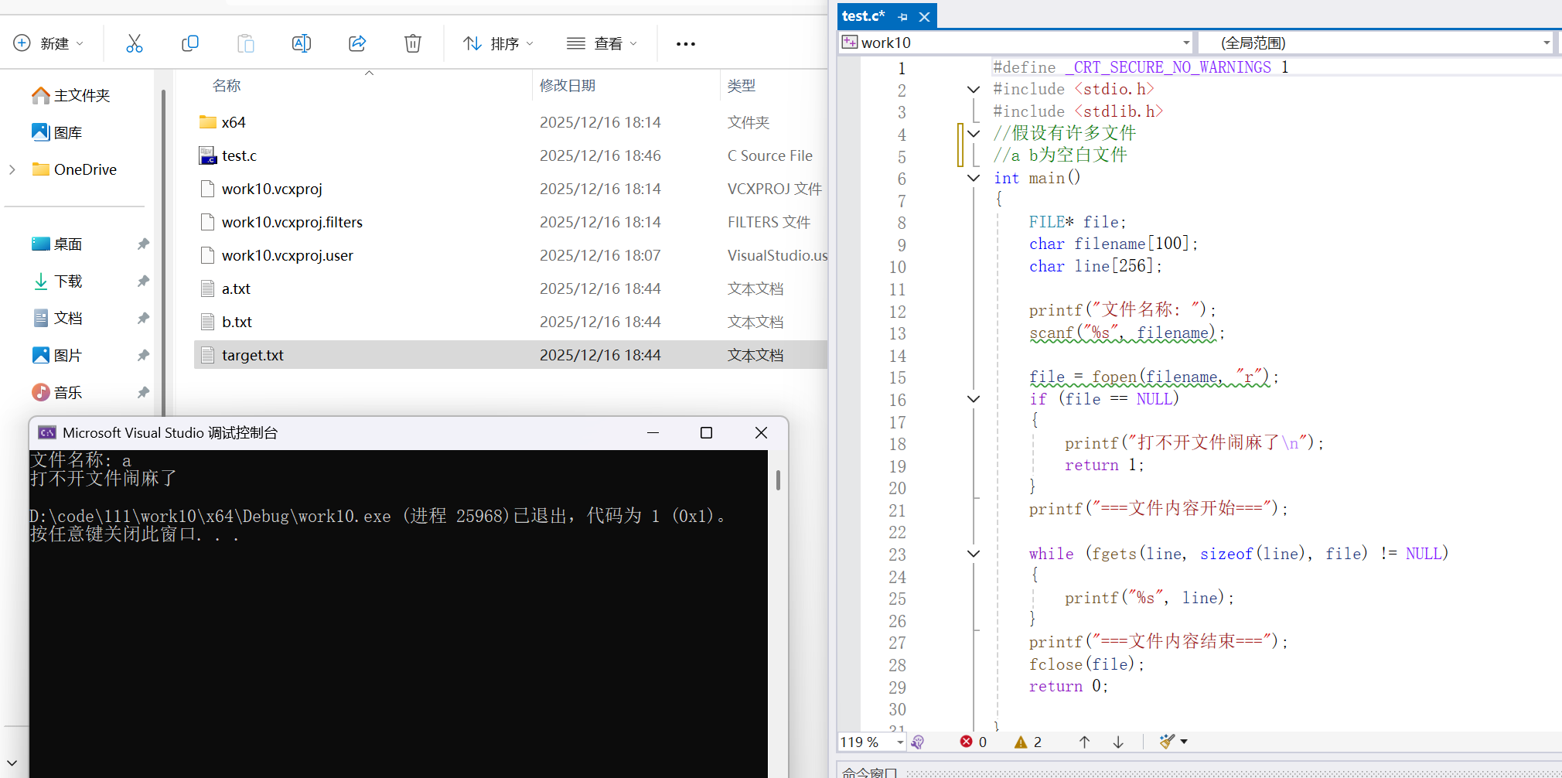1562x778 pixels.
Task: Click the a.txt document icon
Action: [x=207, y=288]
